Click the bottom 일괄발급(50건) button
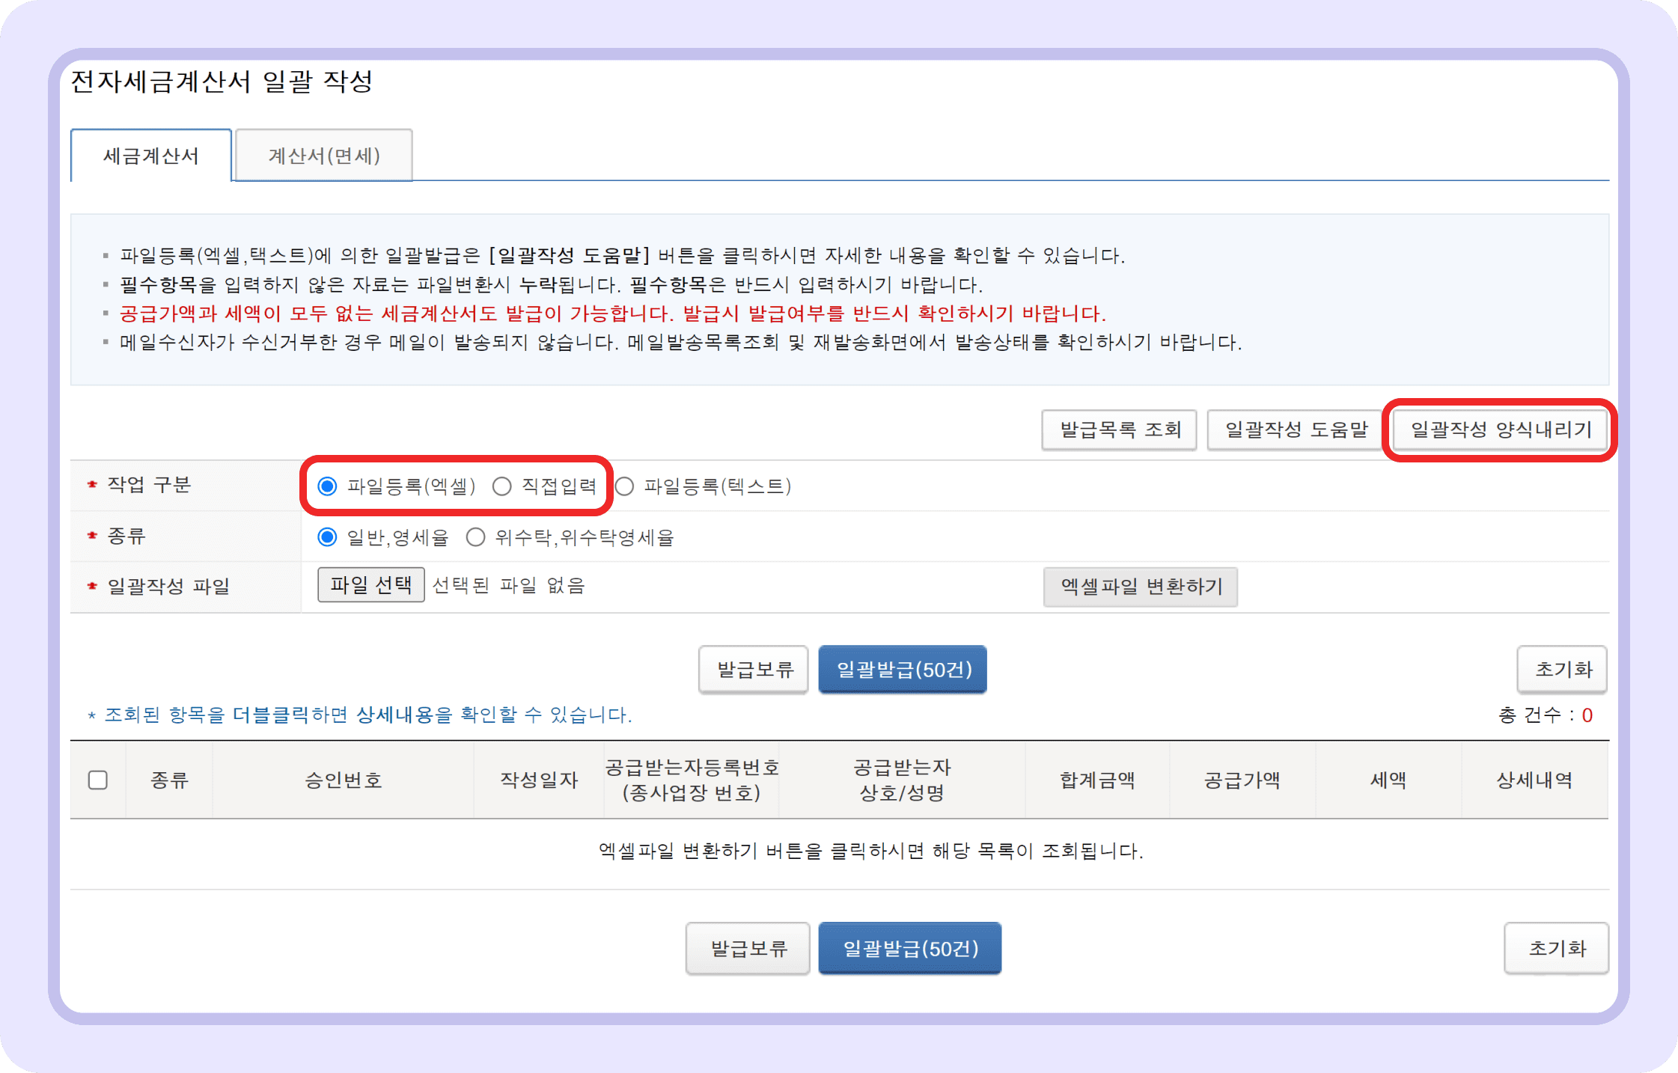1678x1073 pixels. [910, 948]
